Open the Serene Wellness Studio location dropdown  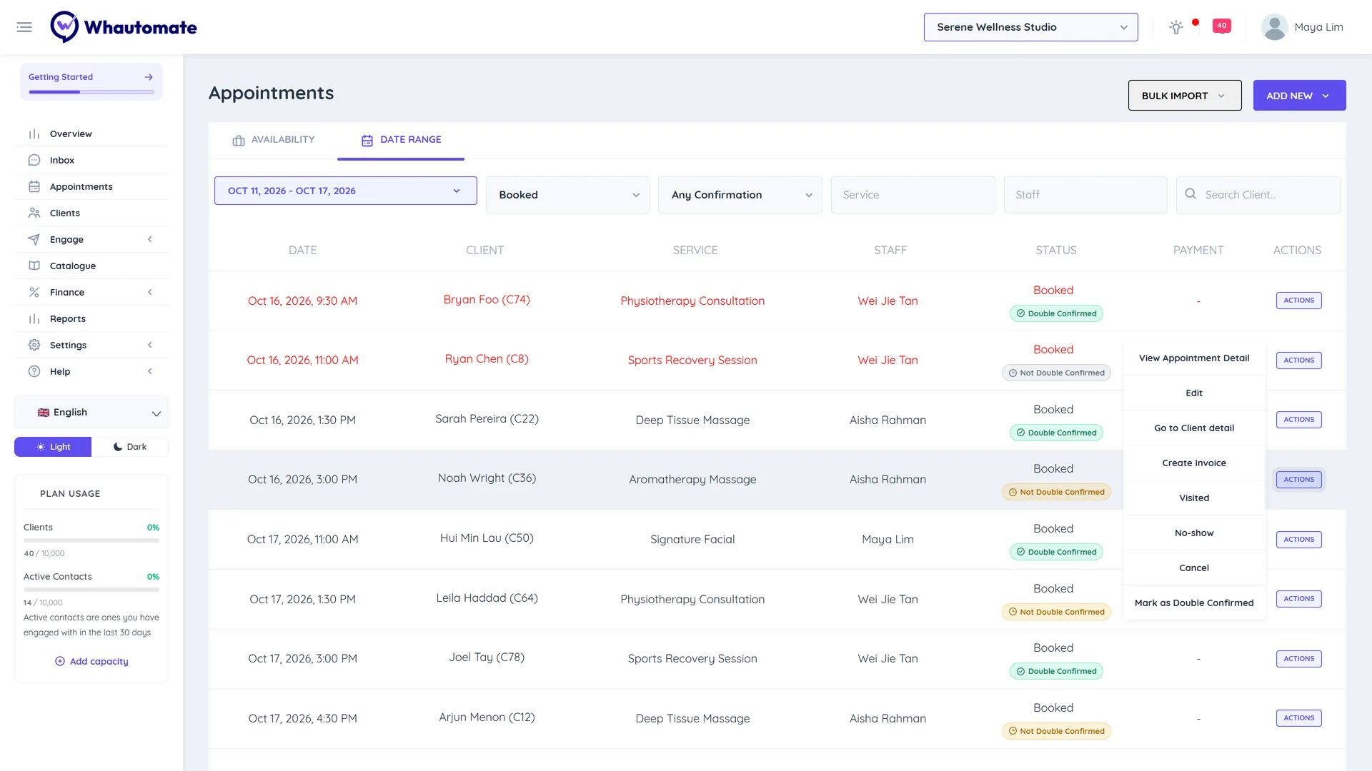(x=1030, y=27)
